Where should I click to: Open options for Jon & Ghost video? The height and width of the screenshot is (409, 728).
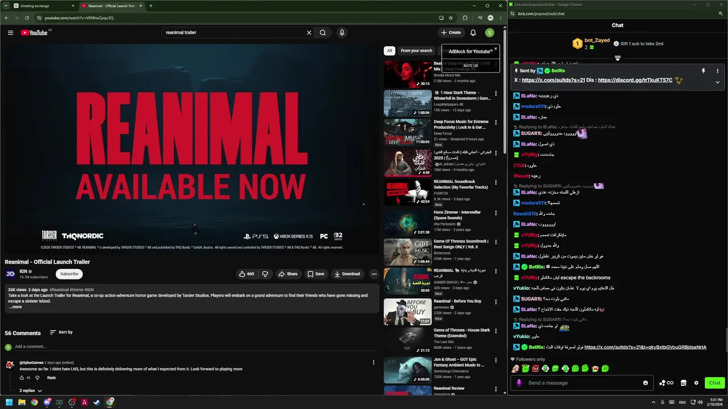[495, 360]
